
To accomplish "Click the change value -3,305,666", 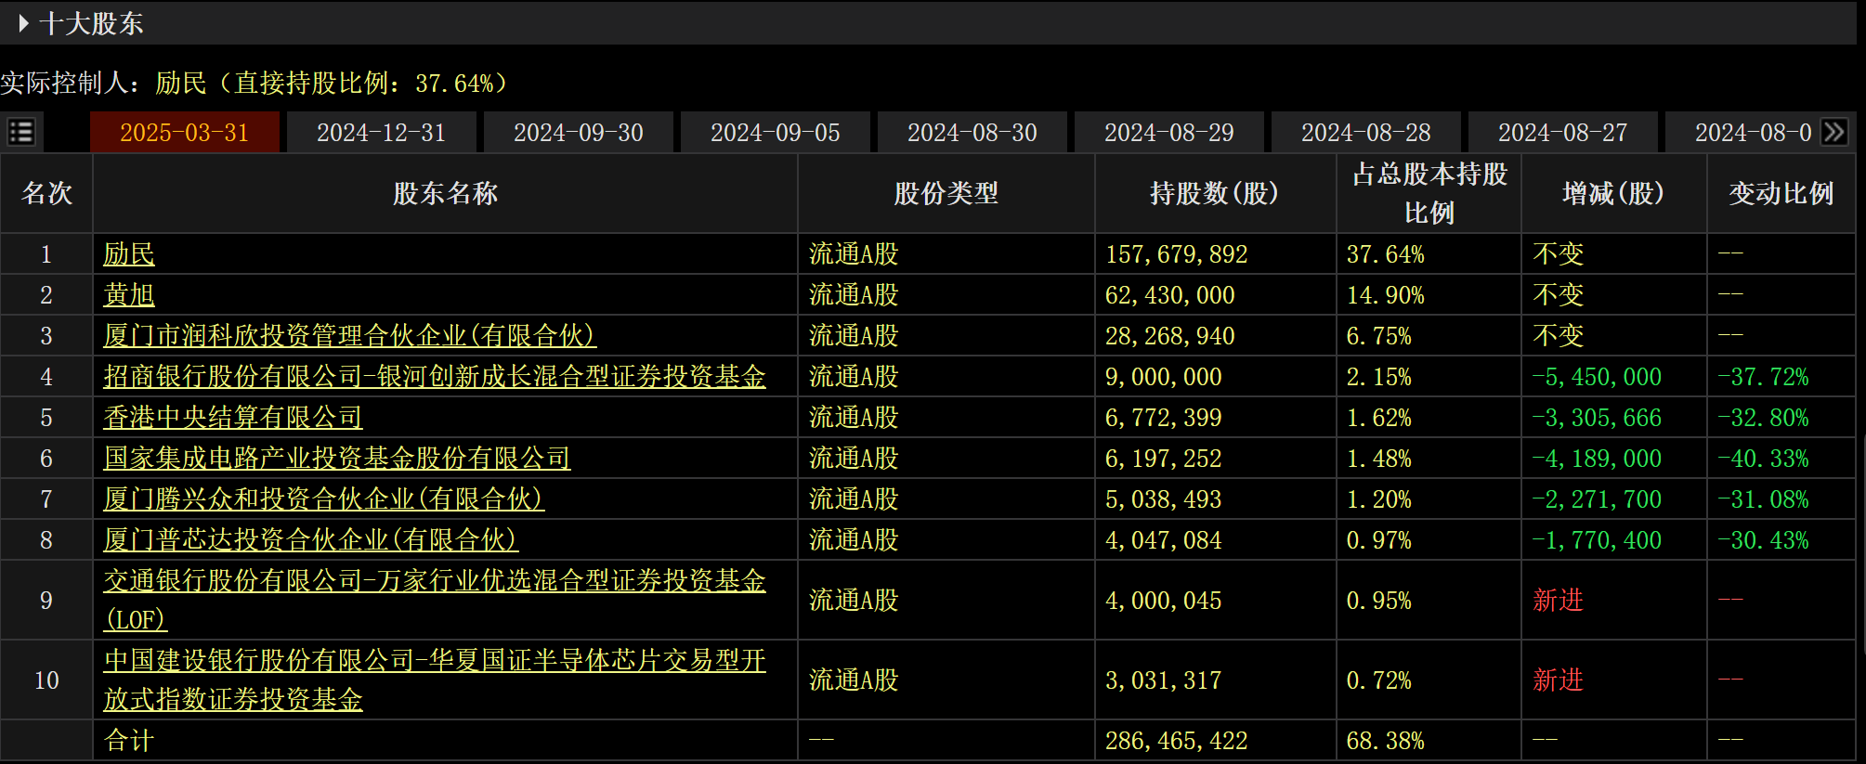I will [1598, 418].
